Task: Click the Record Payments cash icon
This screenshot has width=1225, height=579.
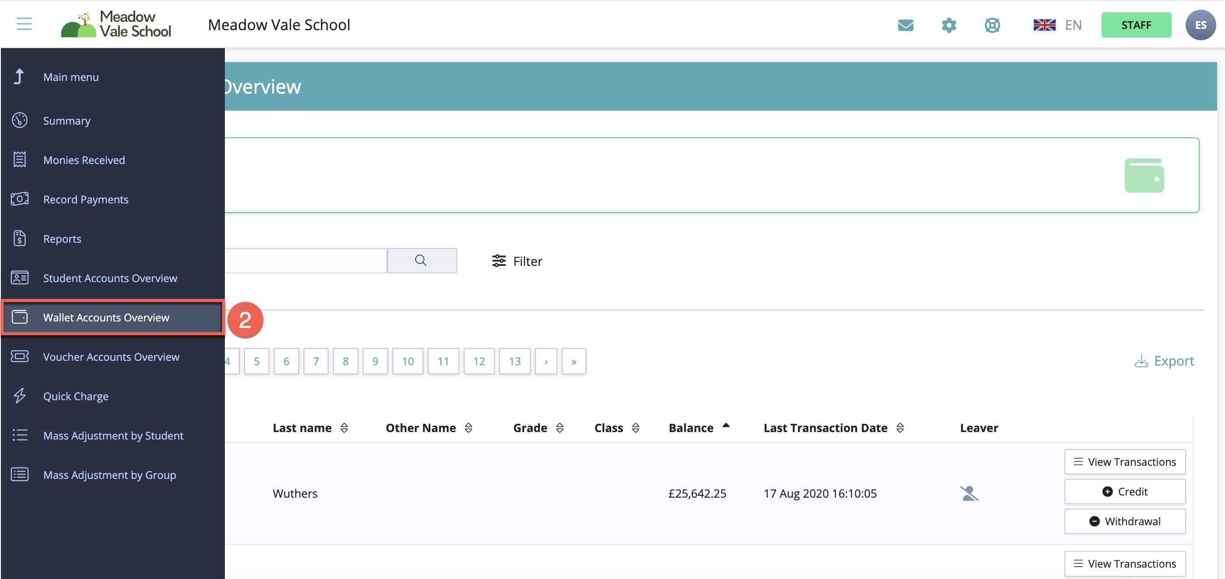Action: [20, 199]
